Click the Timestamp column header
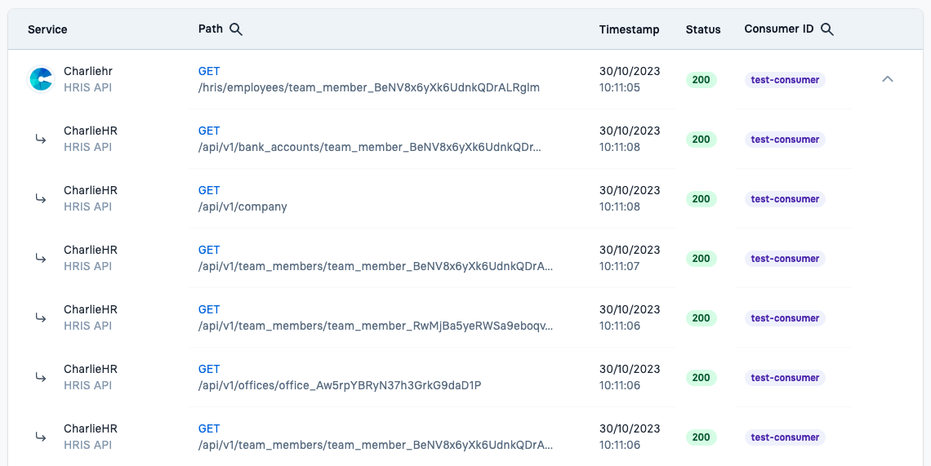This screenshot has width=931, height=466. 629,29
